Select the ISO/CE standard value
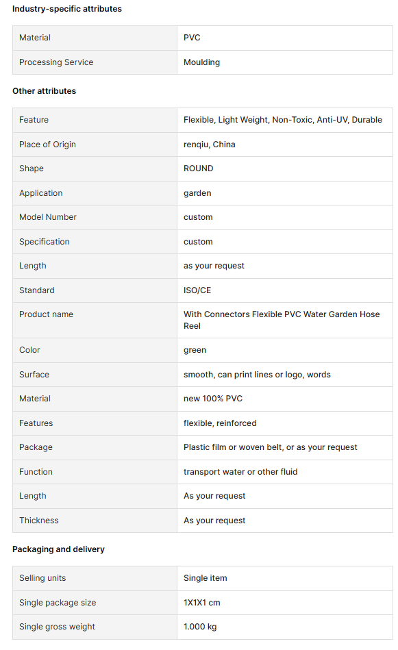 [197, 290]
